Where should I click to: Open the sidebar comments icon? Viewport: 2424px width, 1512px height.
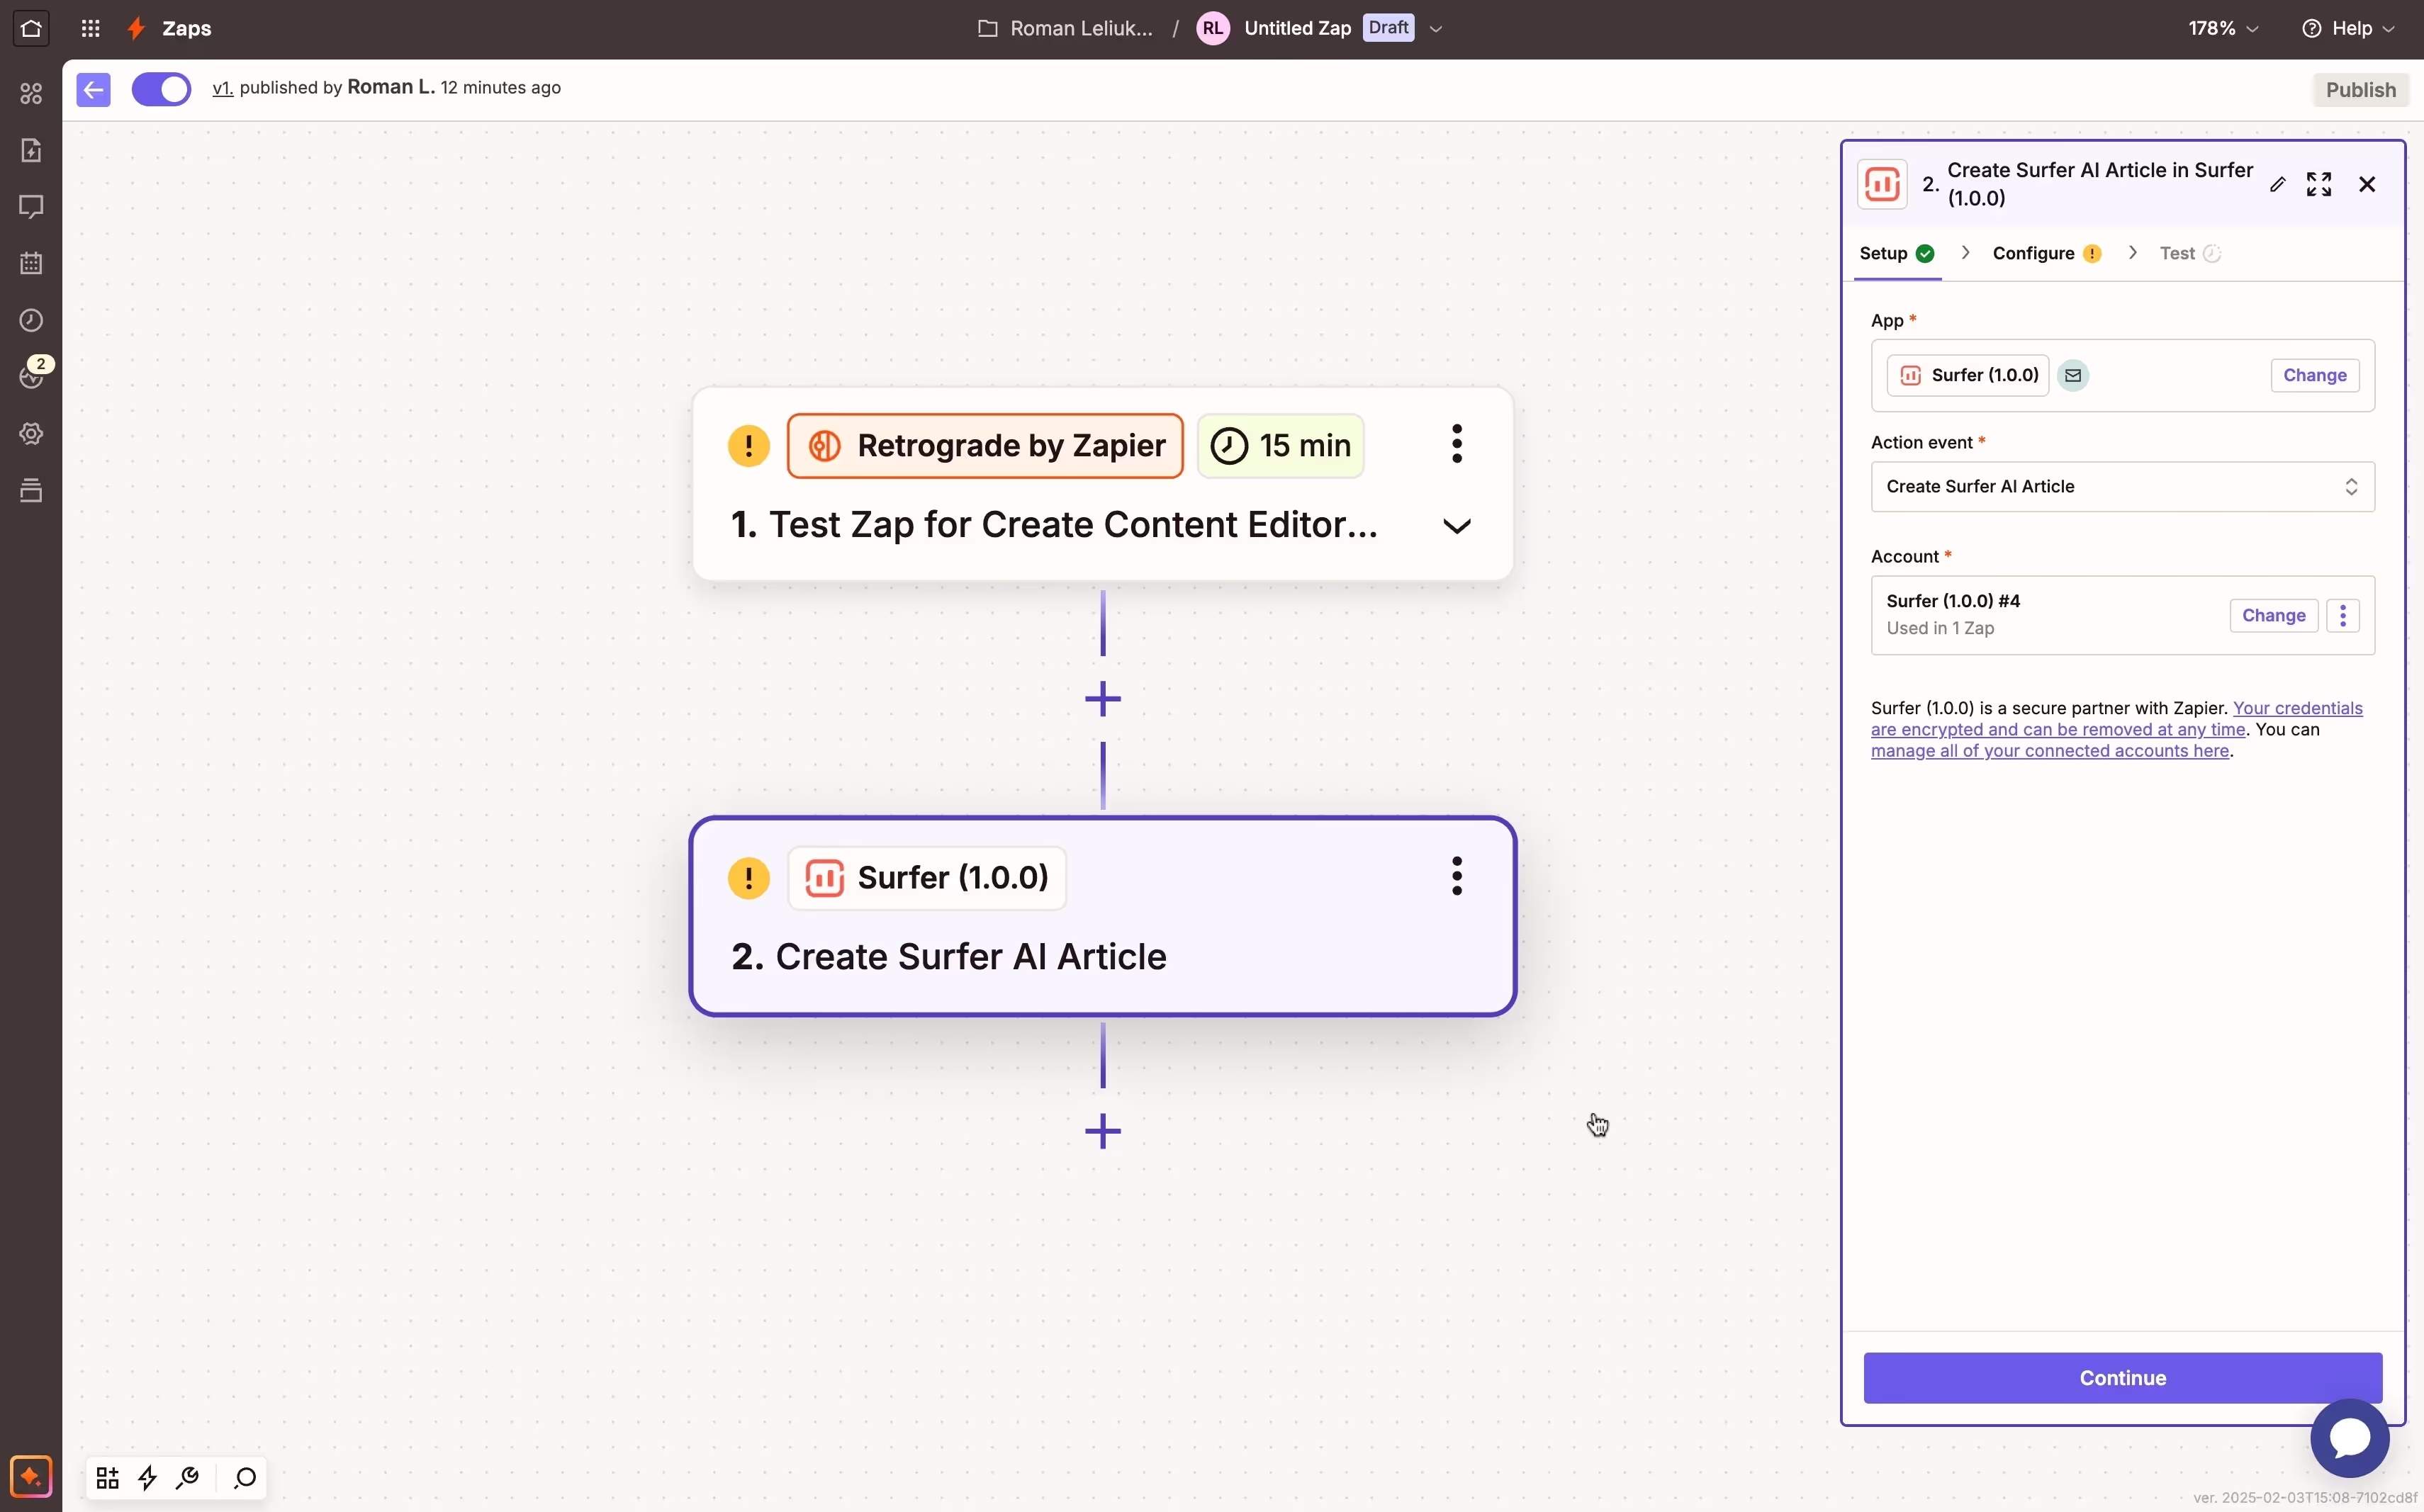tap(31, 207)
